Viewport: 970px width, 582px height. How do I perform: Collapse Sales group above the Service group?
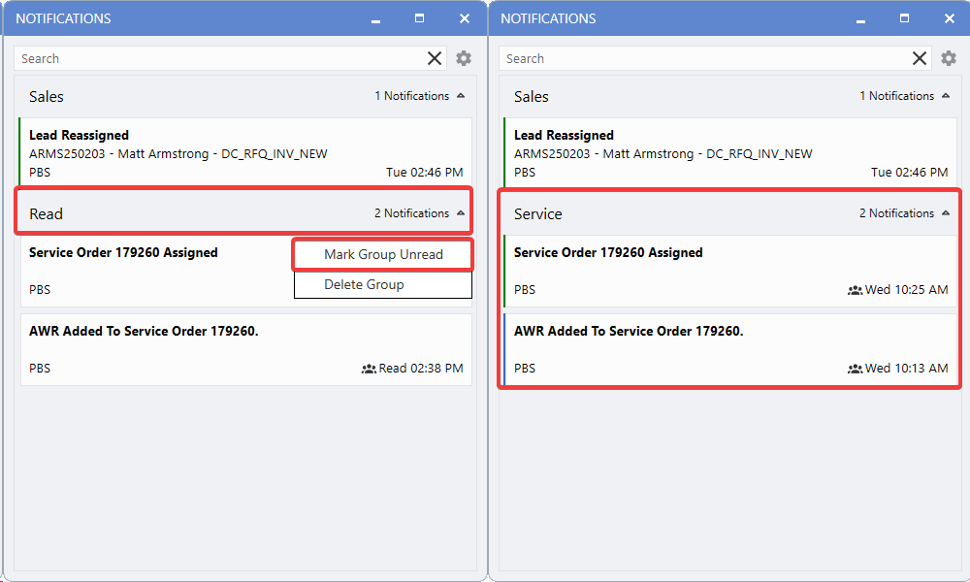[x=945, y=96]
